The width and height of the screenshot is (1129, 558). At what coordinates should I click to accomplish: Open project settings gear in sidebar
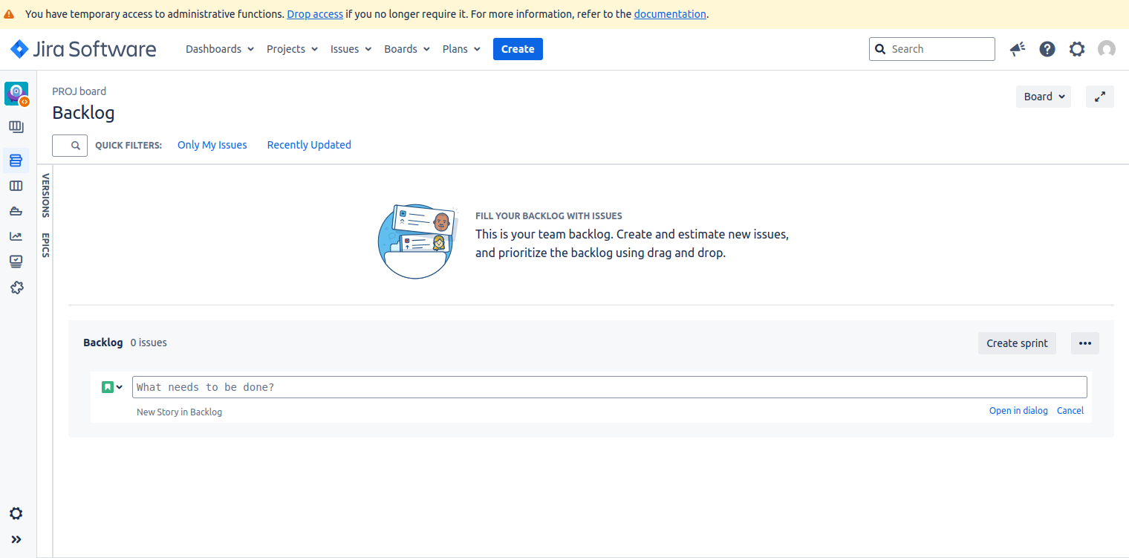pyautogui.click(x=16, y=513)
